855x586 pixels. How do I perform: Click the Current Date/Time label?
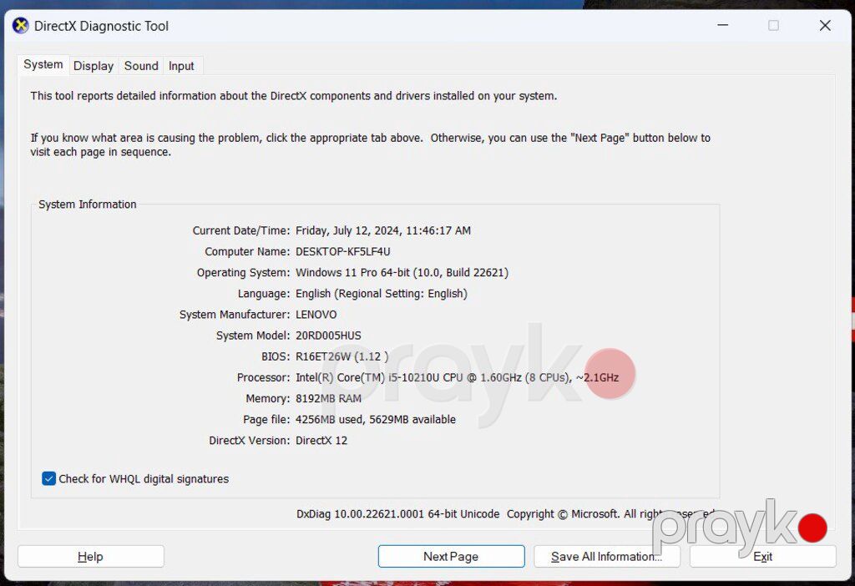(x=241, y=230)
